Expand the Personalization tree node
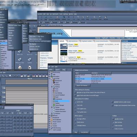This screenshot has height=137, width=137. point(50,120)
